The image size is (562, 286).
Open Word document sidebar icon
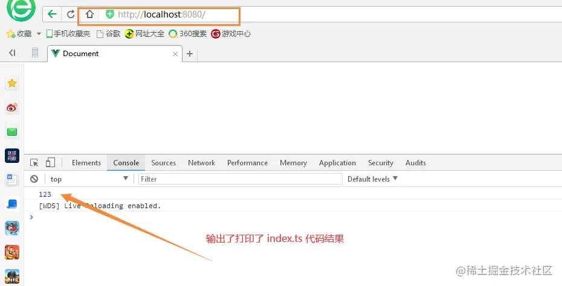12,180
